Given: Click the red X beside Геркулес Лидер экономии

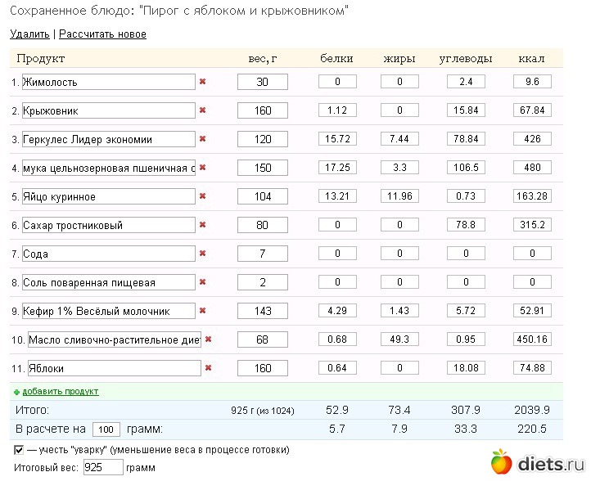Looking at the screenshot, I should (x=202, y=139).
